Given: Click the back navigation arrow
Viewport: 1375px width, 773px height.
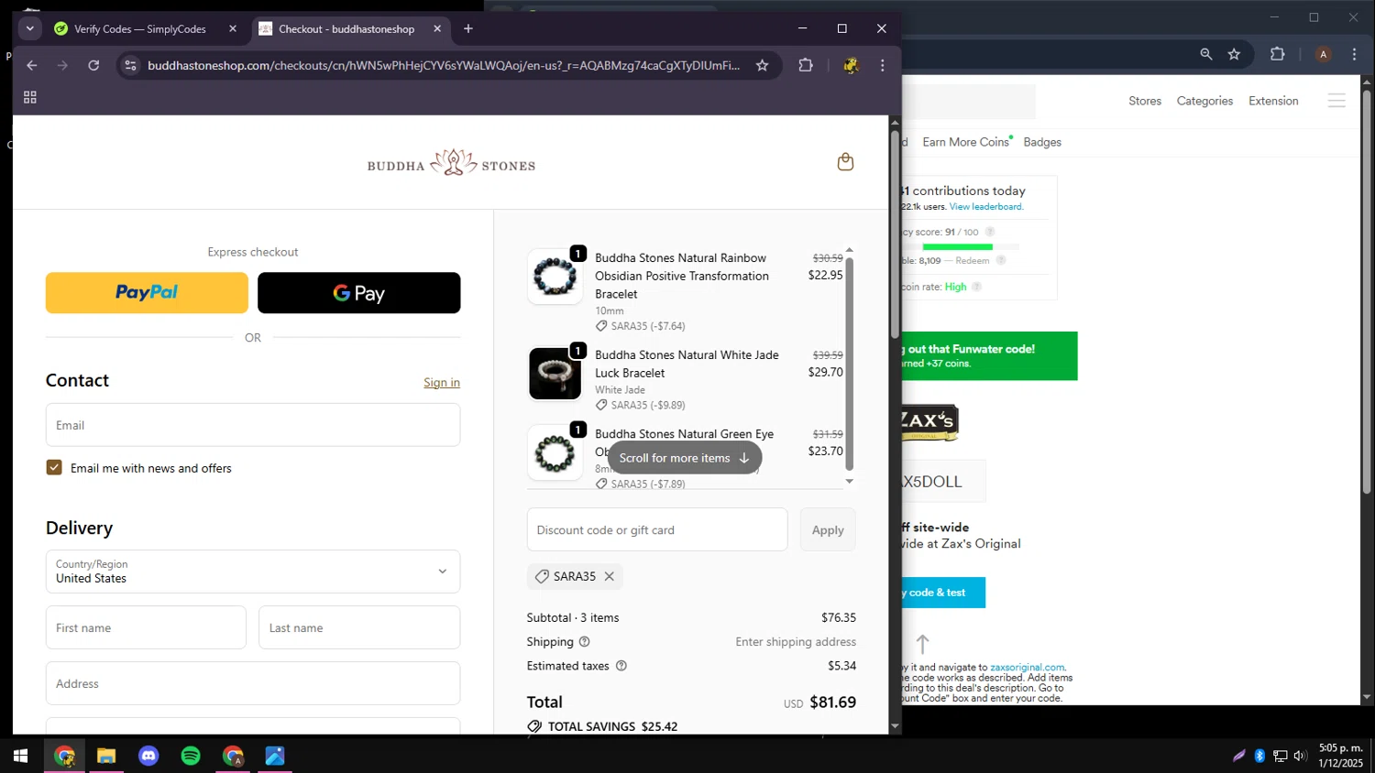Looking at the screenshot, I should pos(31,65).
